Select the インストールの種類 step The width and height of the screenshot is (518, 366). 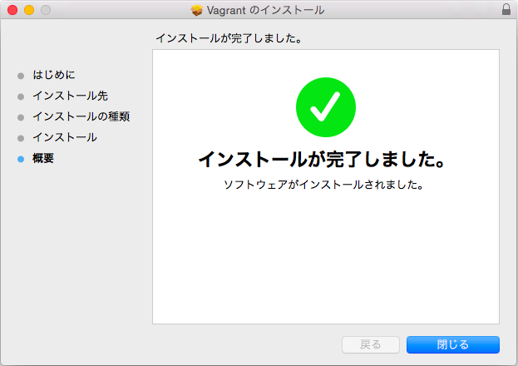tap(81, 116)
